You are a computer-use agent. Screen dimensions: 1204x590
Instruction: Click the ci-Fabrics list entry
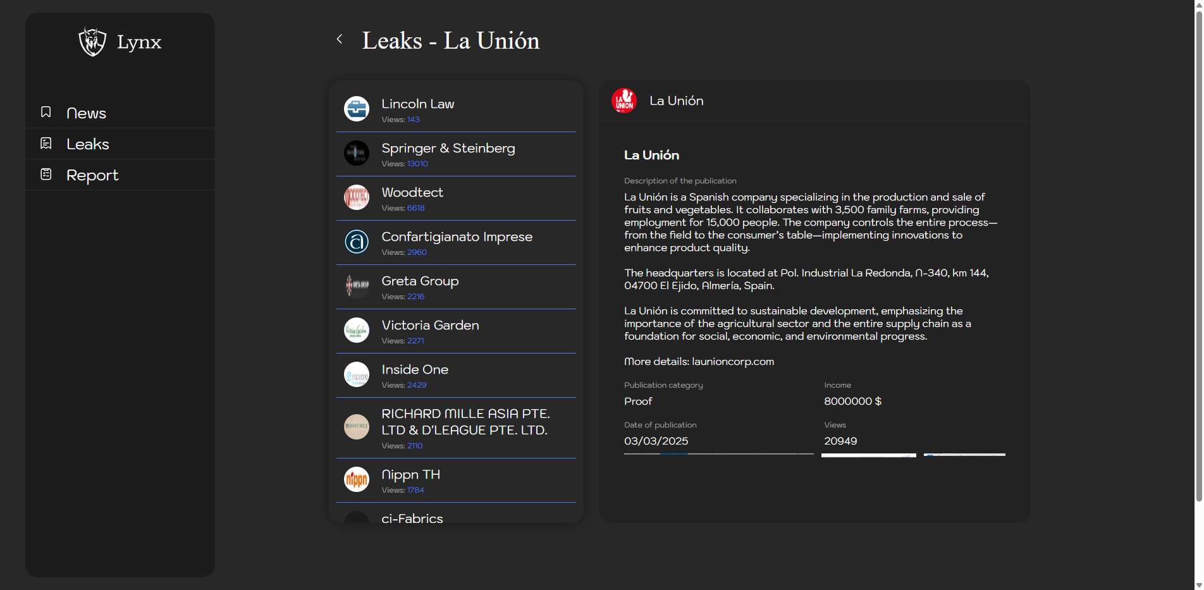pos(412,518)
